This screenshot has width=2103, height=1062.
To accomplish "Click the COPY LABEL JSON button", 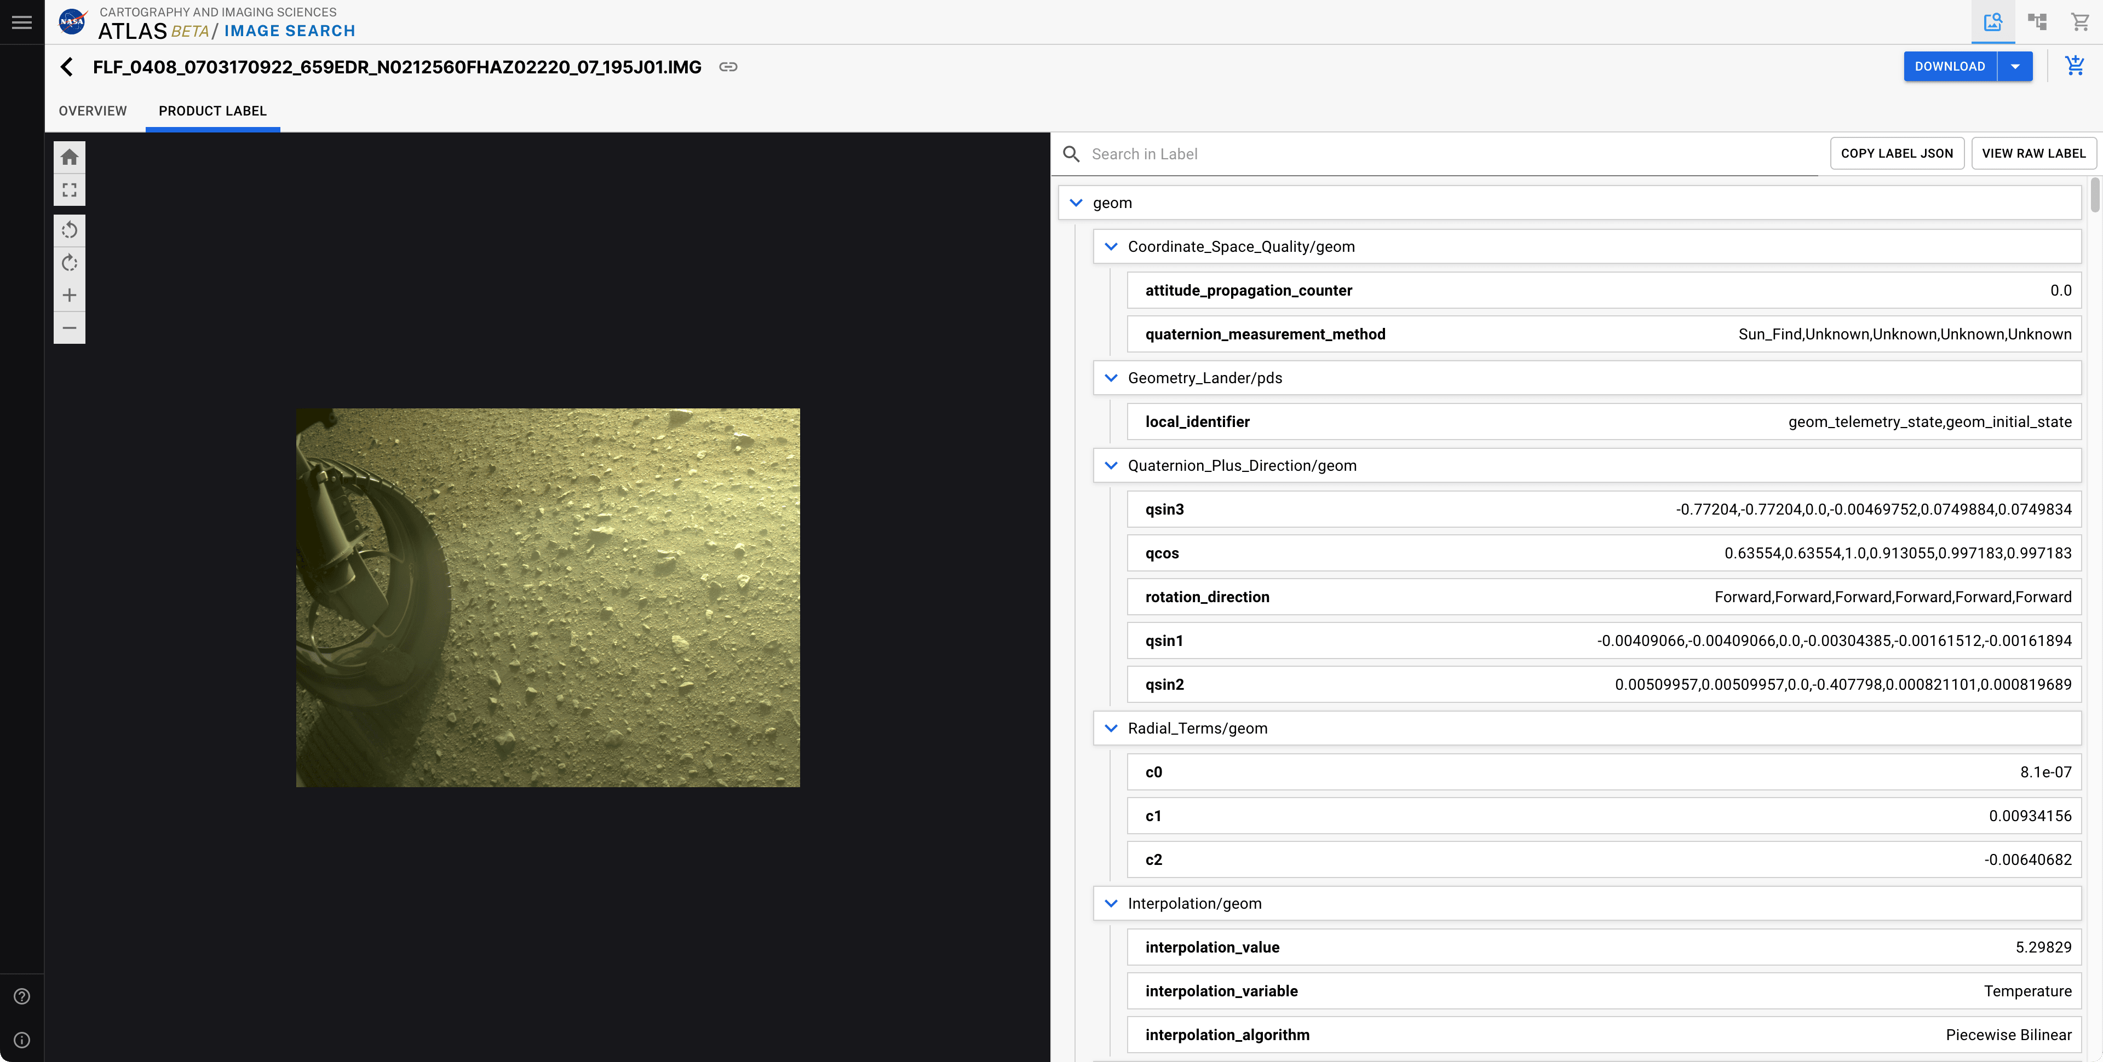I will point(1897,153).
